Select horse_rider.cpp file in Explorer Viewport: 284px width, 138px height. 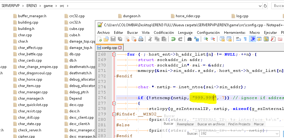185,16
